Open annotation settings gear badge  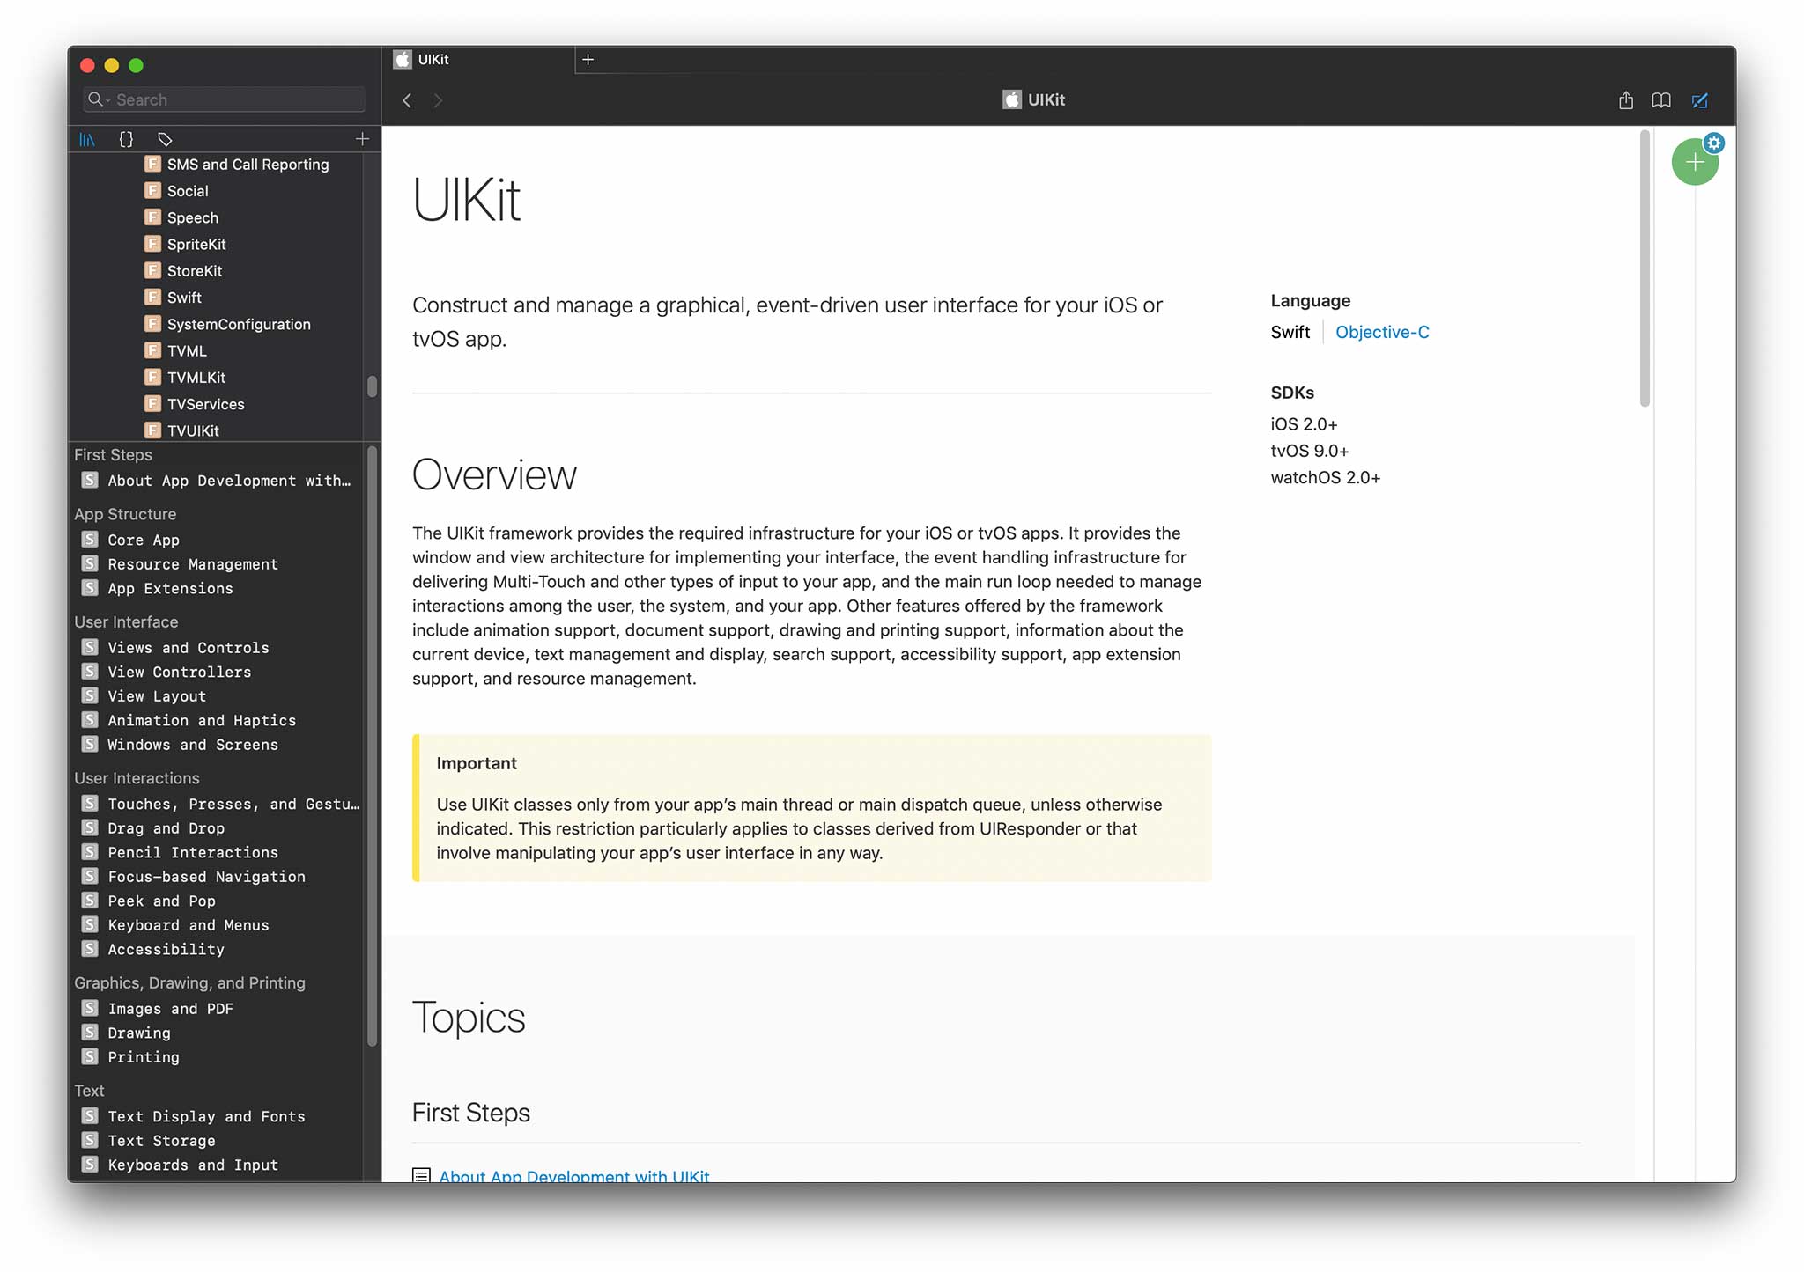pyautogui.click(x=1714, y=143)
